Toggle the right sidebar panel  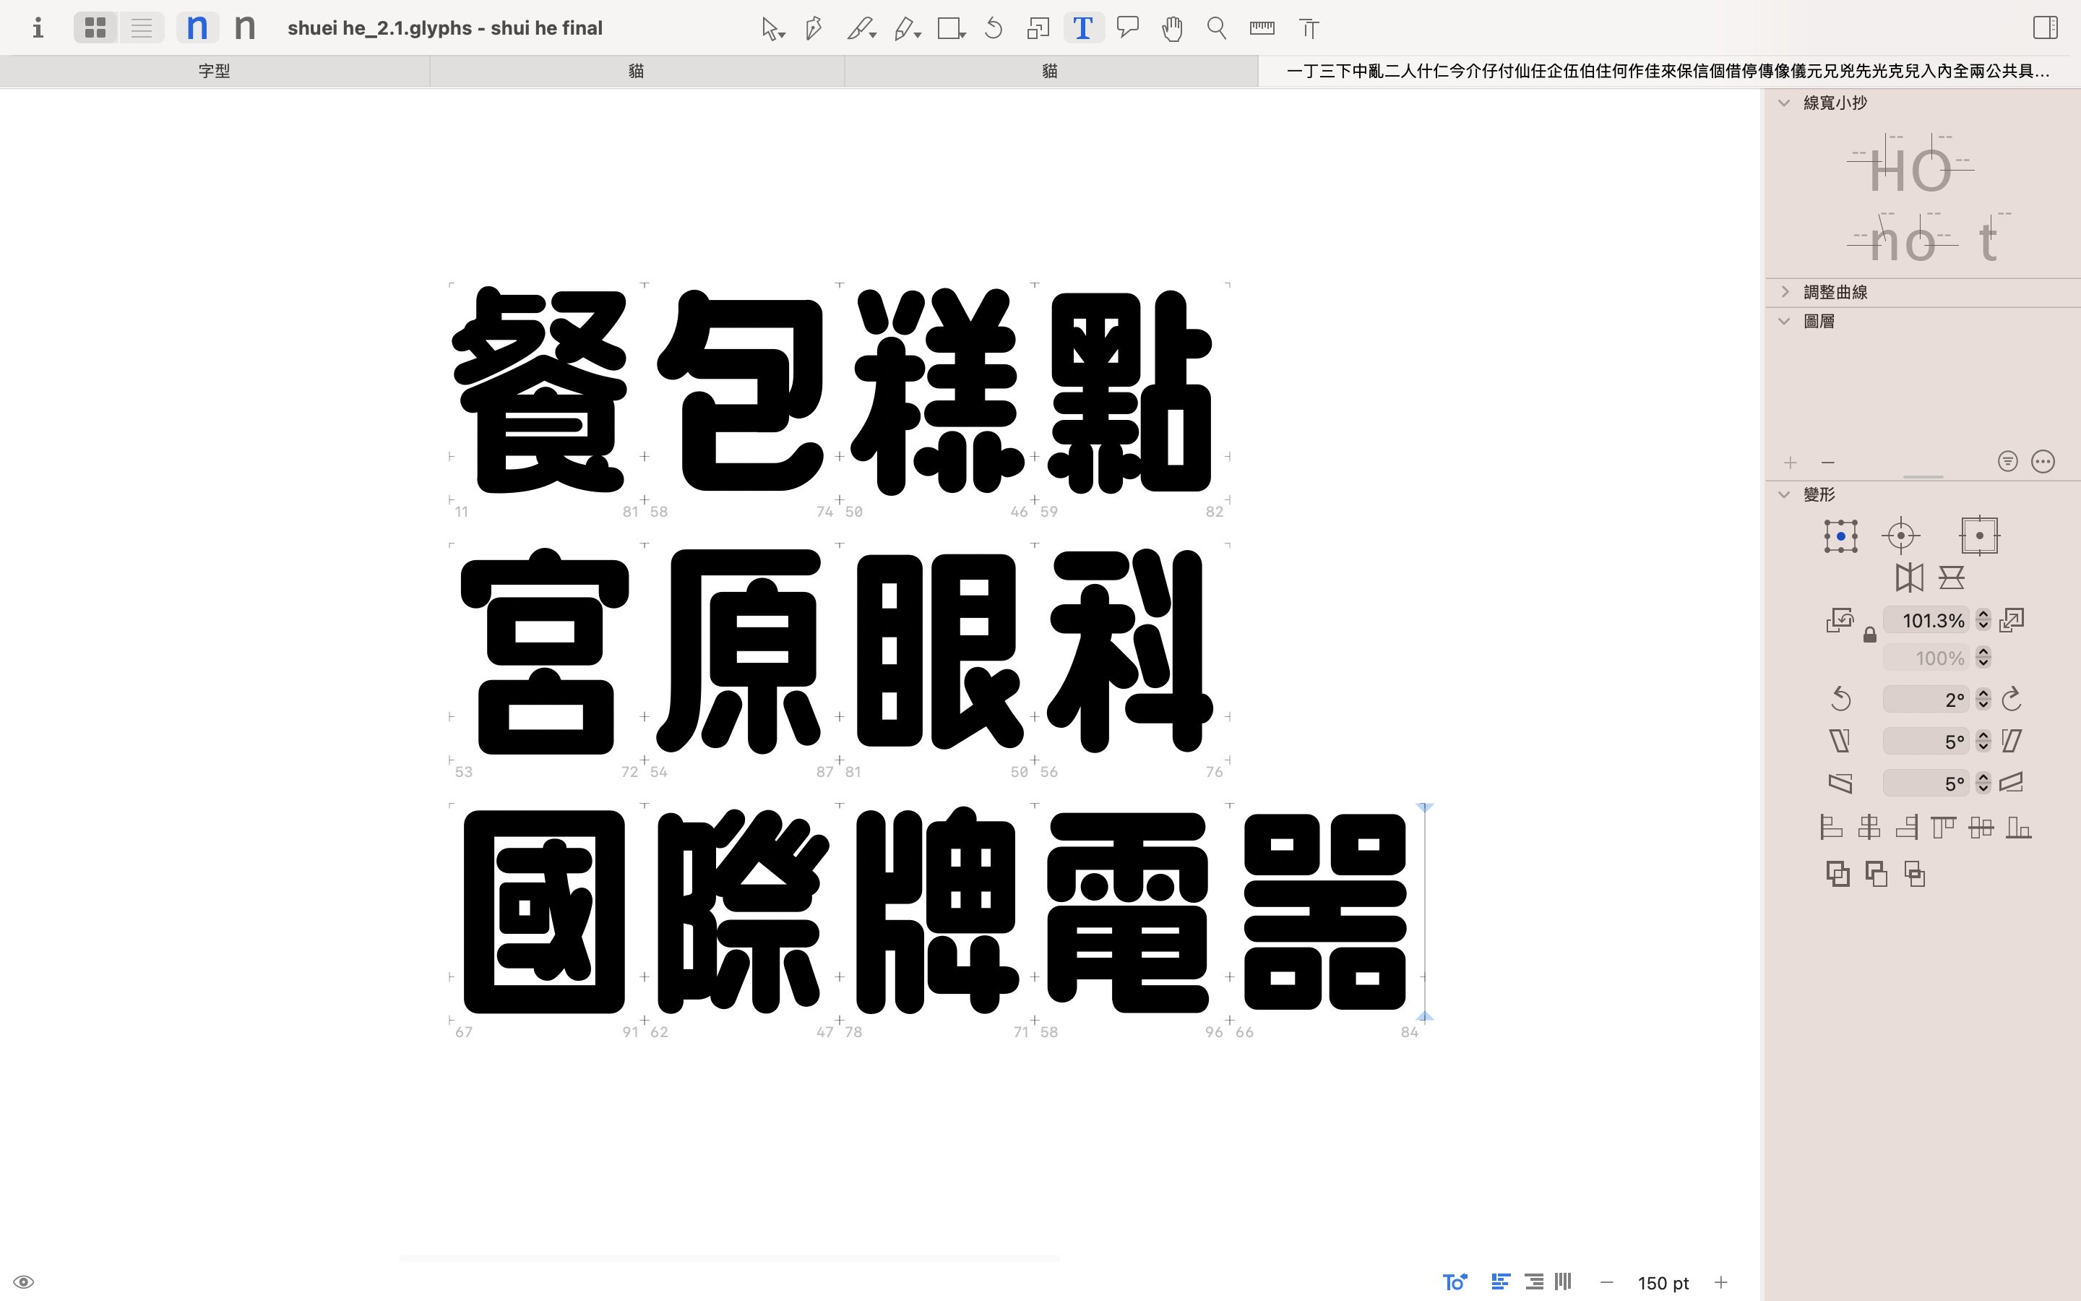2045,28
